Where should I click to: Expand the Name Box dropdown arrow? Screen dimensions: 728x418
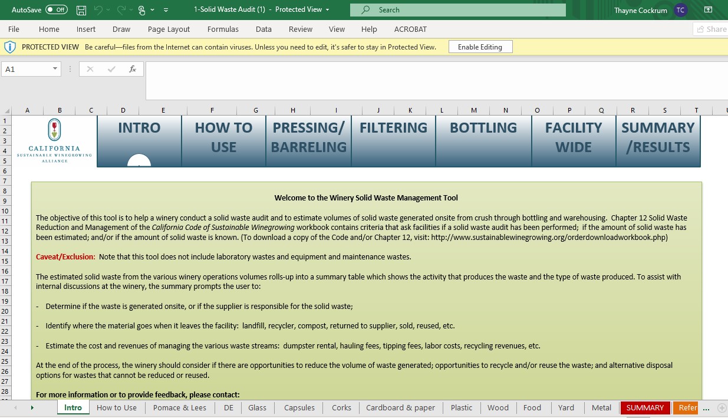[x=55, y=69]
